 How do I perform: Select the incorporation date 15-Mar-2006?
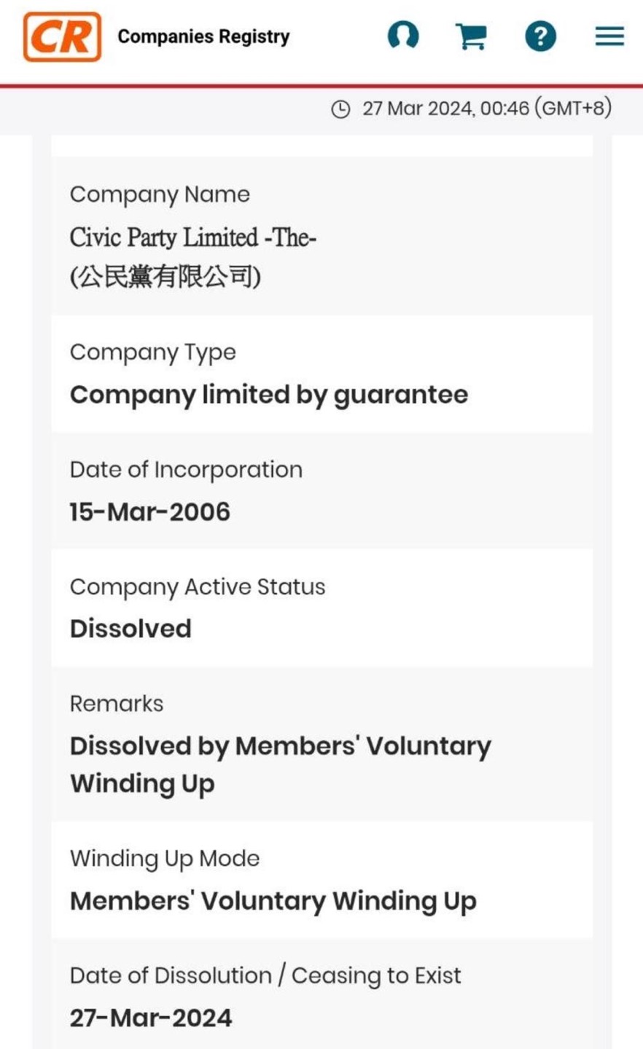150,512
